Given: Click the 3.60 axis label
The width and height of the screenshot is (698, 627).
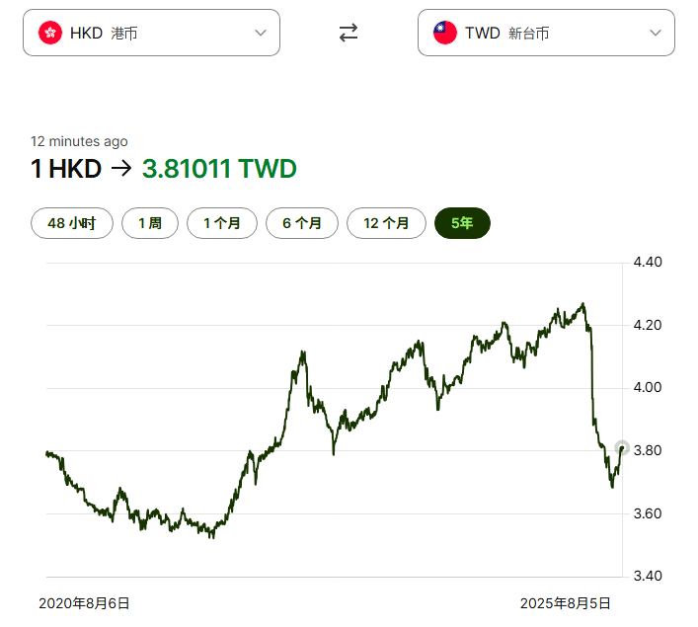Looking at the screenshot, I should (x=648, y=513).
